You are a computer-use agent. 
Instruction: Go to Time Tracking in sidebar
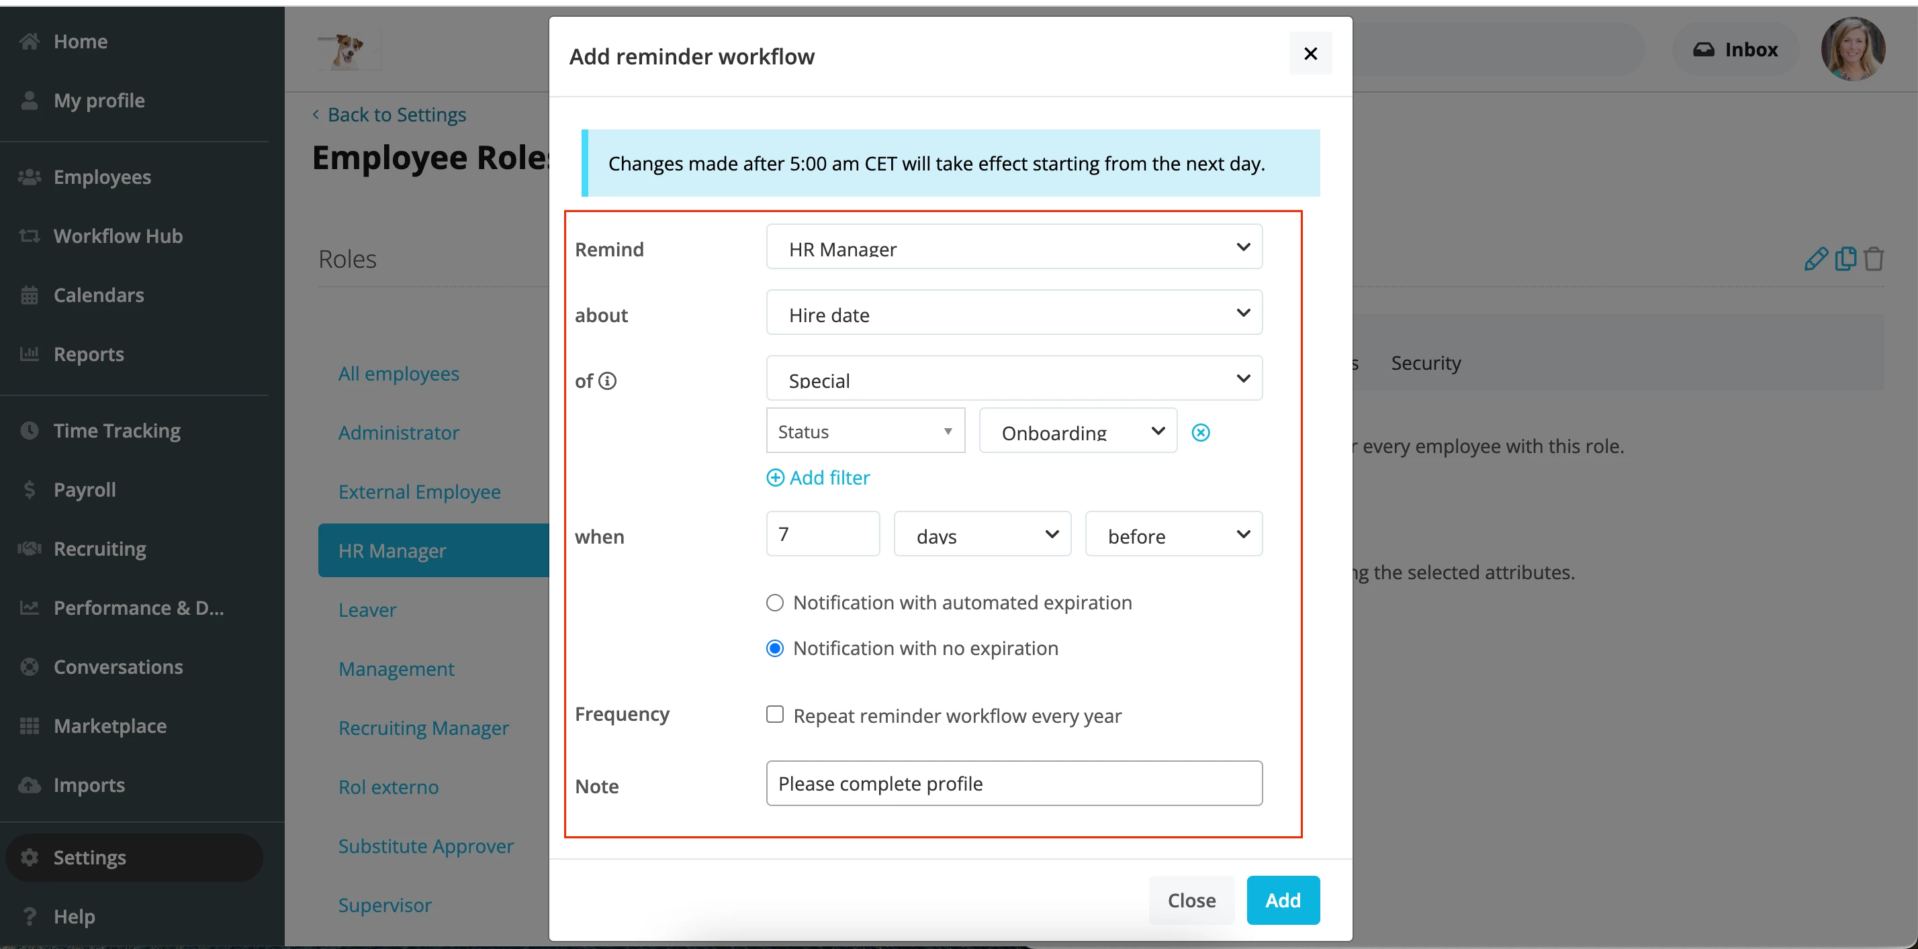click(116, 431)
